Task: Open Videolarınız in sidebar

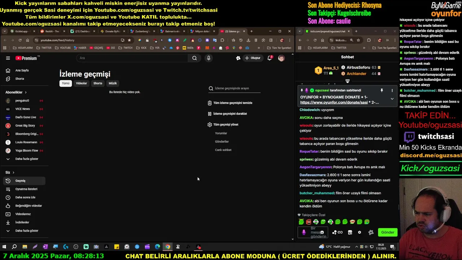Action: point(25,214)
